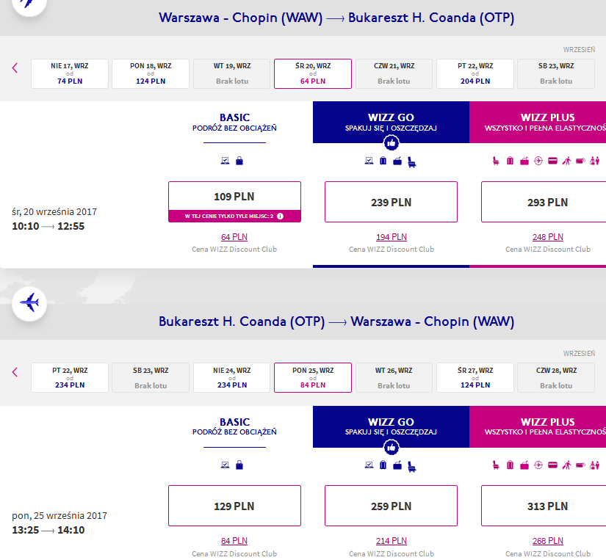Viewport: 606px width, 560px height.
Task: Show earlier return dates with left chevron
Action: (x=15, y=372)
